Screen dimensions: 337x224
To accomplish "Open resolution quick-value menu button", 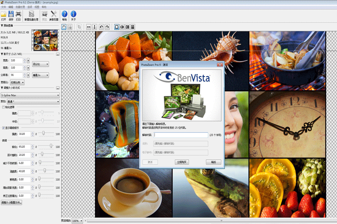I will click(x=28, y=75).
